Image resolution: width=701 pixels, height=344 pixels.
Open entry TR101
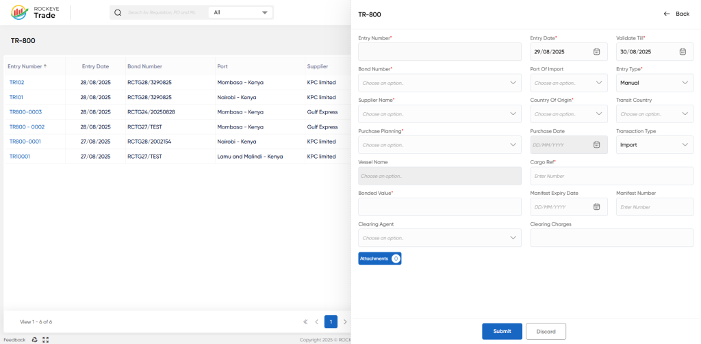pos(16,97)
